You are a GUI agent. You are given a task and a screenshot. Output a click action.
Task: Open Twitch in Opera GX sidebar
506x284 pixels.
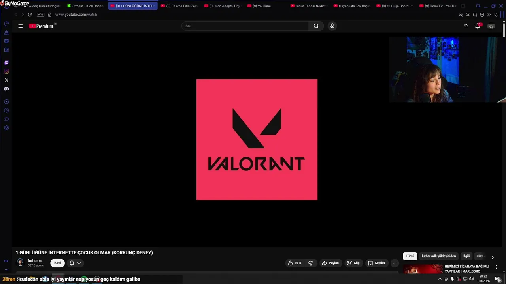[6, 63]
